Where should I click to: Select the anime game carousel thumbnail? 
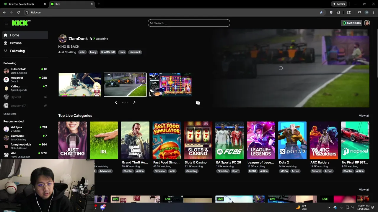coord(80,85)
